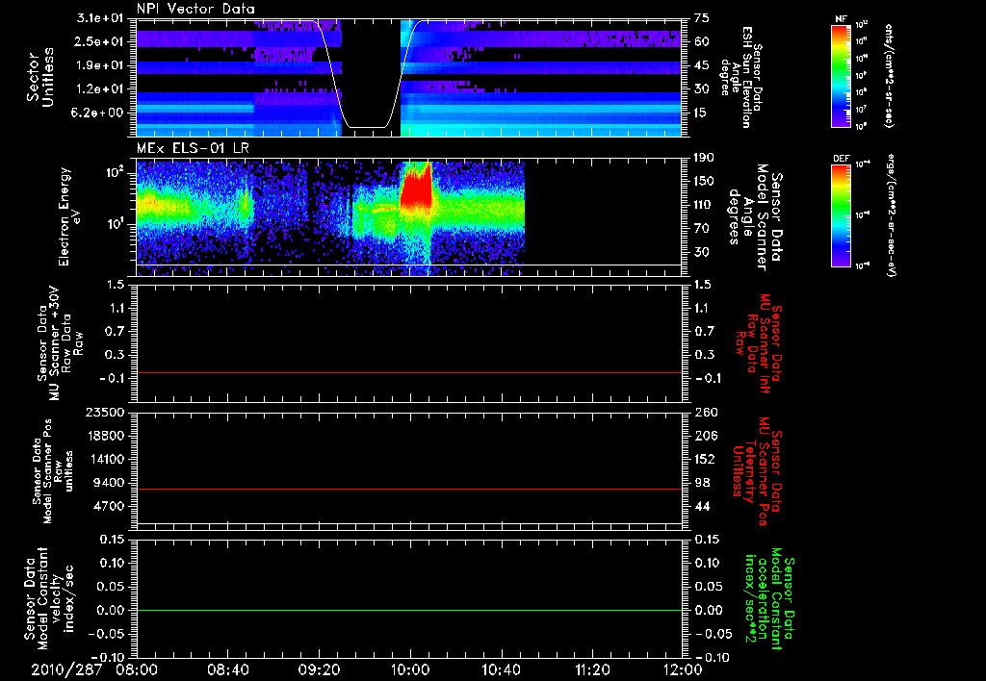The width and height of the screenshot is (986, 681).
Task: Click the "1.9e+01" sector tick value
Action: click(x=99, y=65)
